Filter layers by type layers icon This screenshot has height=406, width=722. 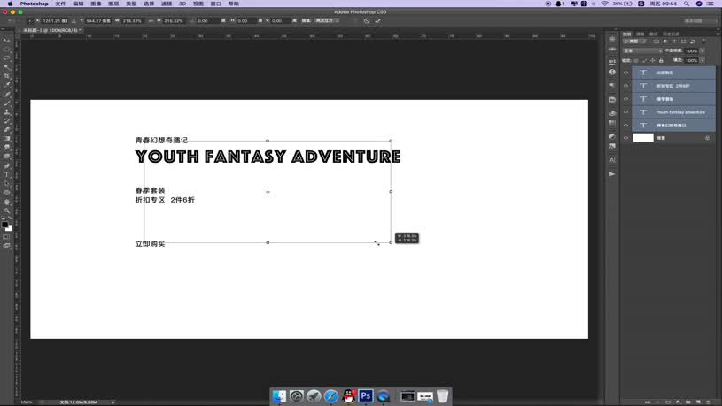tap(674, 42)
